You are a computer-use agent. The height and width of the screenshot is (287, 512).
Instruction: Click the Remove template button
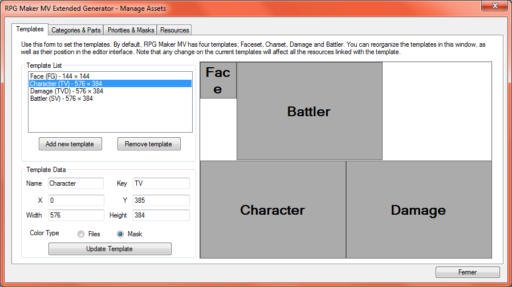coord(149,144)
